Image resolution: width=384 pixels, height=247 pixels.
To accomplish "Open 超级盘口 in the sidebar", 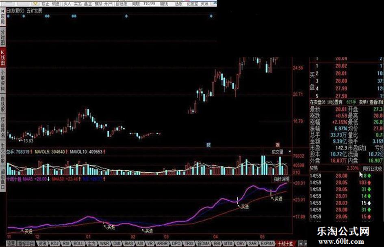I will coord(3,179).
